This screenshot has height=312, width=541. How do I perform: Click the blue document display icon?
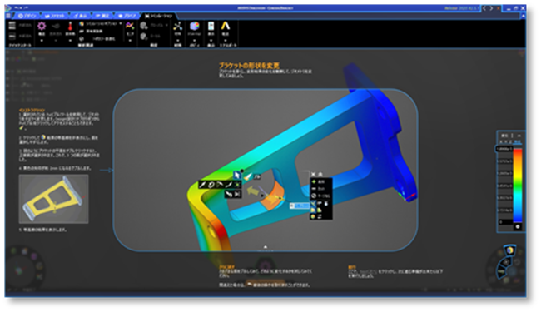tap(211, 26)
